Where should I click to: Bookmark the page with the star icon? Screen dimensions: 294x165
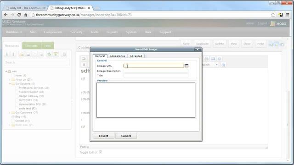click(273, 15)
